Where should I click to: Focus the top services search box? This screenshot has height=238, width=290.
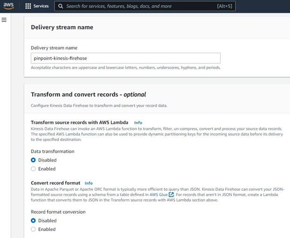(140, 7)
